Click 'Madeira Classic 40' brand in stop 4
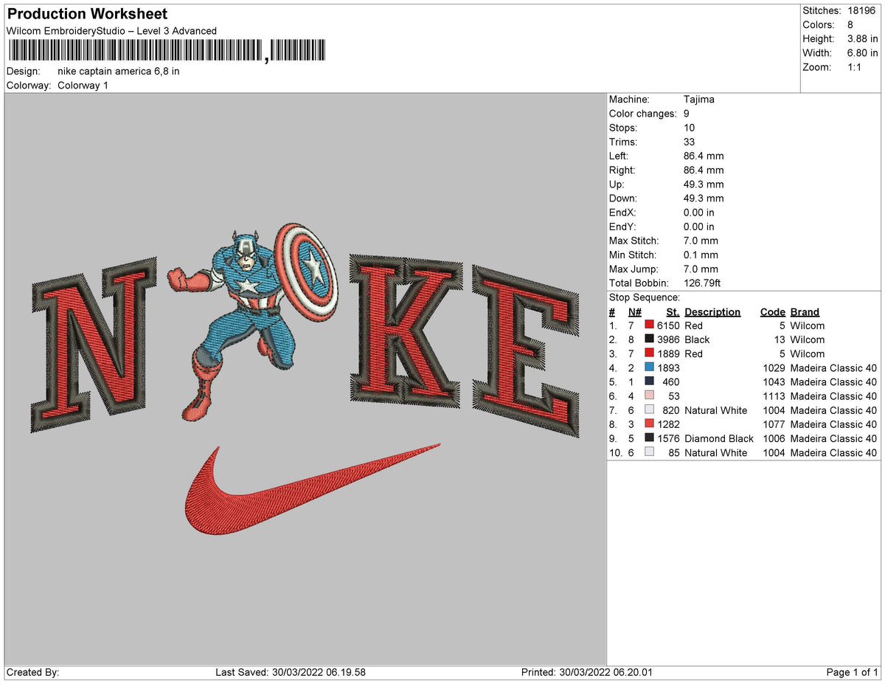The image size is (885, 684). 833,367
